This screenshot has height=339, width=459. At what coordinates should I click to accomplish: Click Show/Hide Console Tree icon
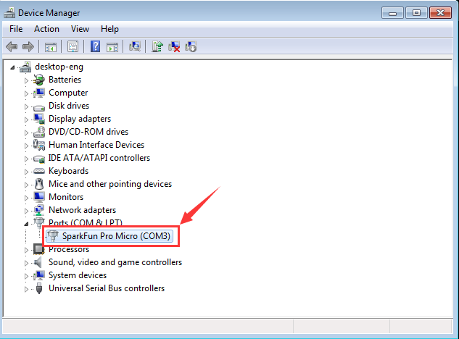pos(51,47)
